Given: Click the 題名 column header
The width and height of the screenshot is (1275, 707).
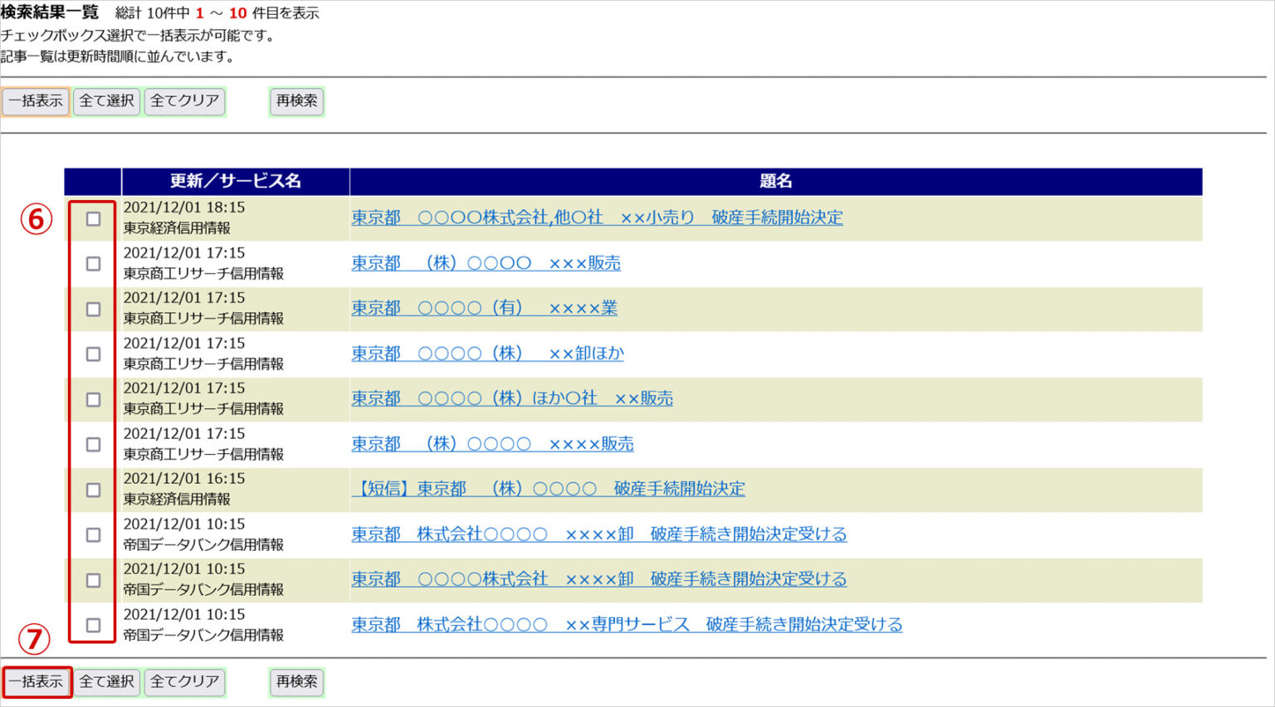Looking at the screenshot, I should pos(775,181).
